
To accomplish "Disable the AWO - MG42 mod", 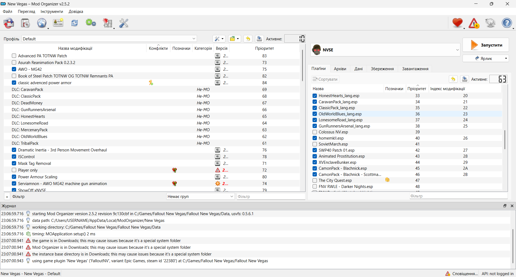I will (14, 69).
